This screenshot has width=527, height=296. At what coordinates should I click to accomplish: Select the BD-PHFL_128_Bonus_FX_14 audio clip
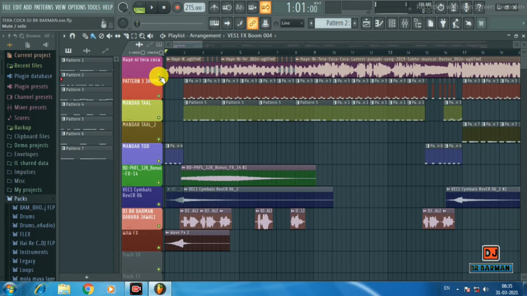click(x=248, y=176)
